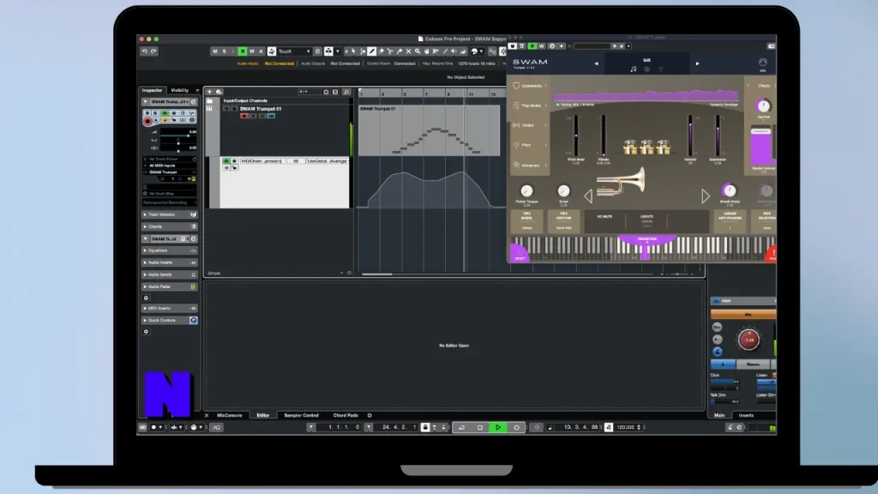This screenshot has width=878, height=494.
Task: Toggle global Read automation R button
Action: point(243,51)
